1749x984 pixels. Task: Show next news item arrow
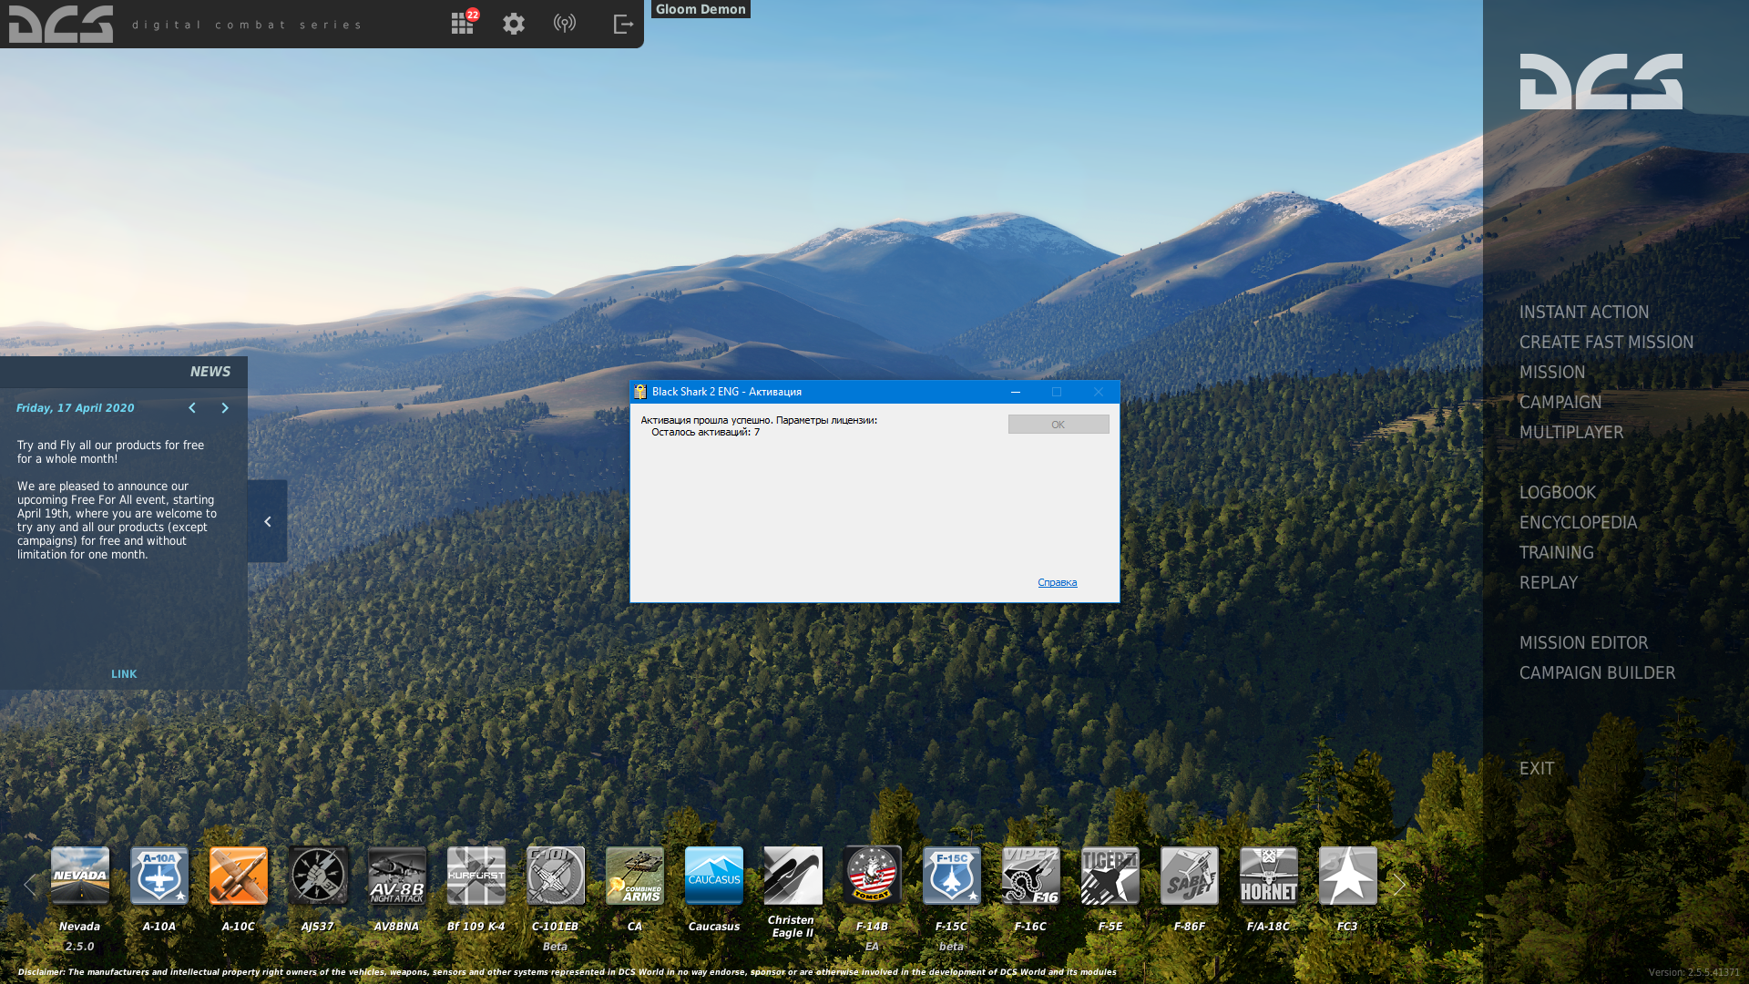click(225, 408)
